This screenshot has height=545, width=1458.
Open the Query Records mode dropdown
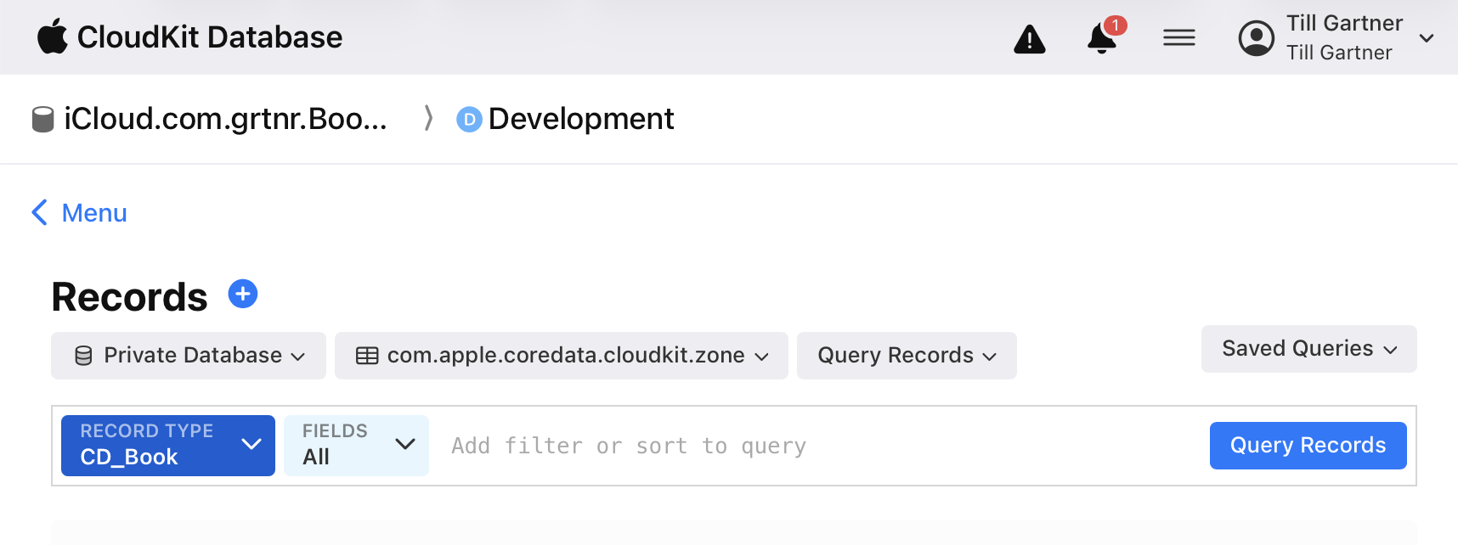point(906,356)
